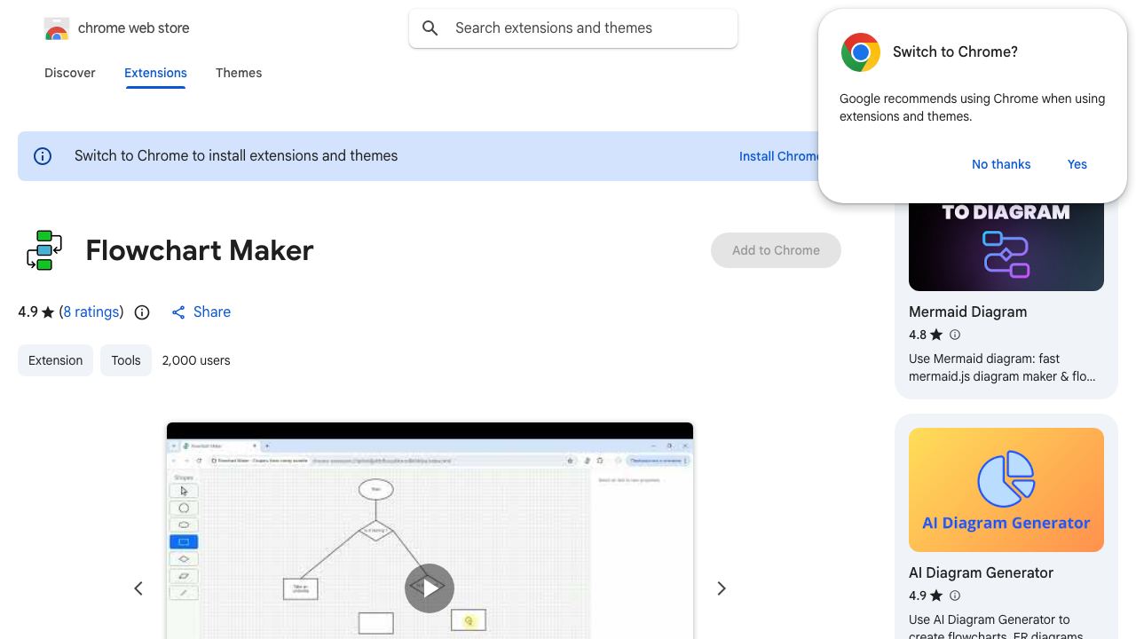Click the Flowchart Maker extension icon
Screen dimensions: 1136x639
click(44, 250)
